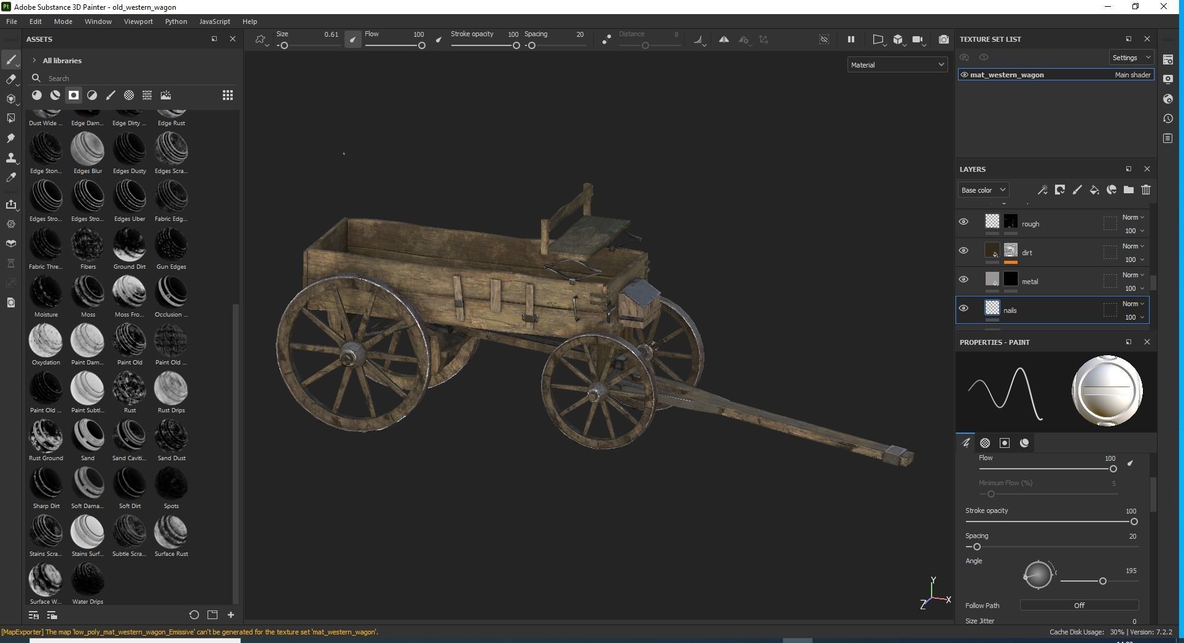Select the Polygon Fill tool
Viewport: 1184px width, 643px height.
pos(10,118)
